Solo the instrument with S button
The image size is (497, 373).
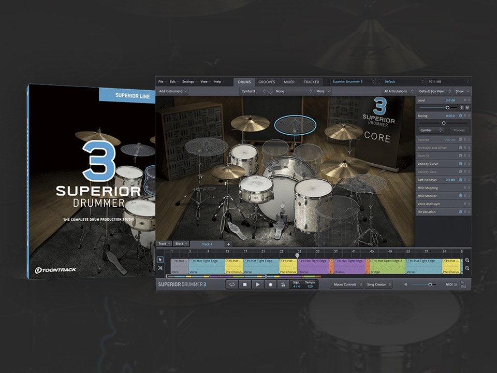point(461,108)
